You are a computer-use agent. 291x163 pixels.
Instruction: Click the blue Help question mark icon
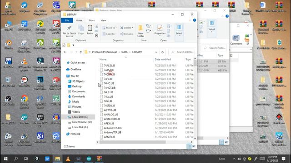point(195,20)
